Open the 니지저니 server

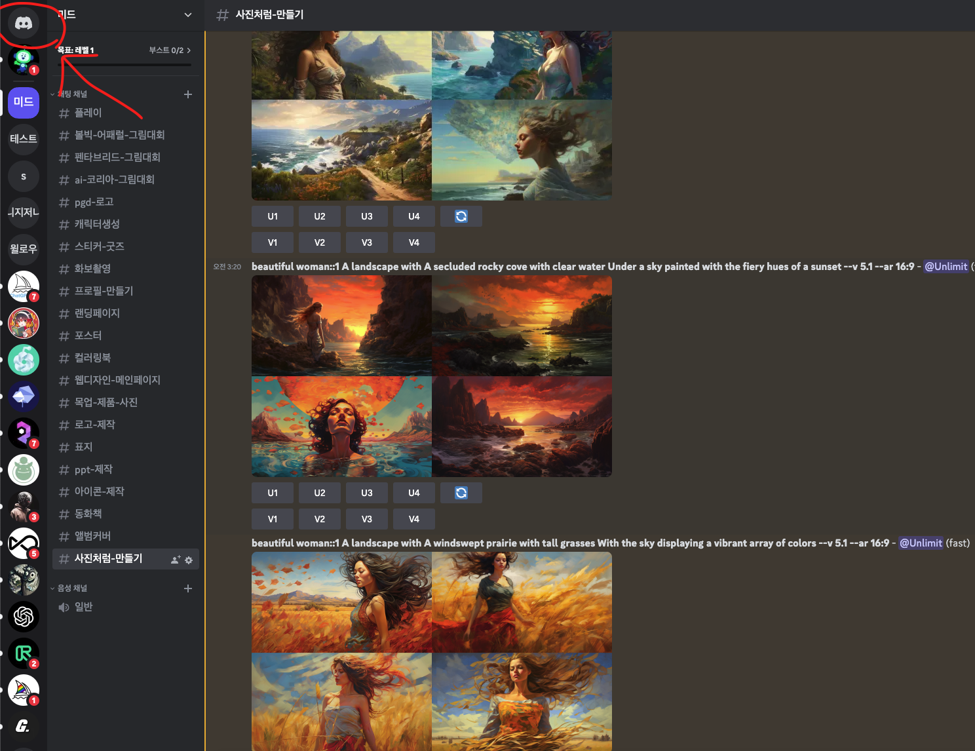[x=24, y=213]
